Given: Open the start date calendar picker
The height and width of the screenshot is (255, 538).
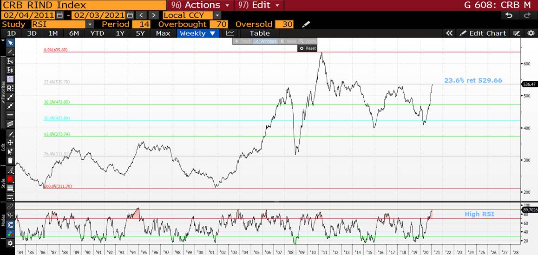Looking at the screenshot, I should [60, 15].
